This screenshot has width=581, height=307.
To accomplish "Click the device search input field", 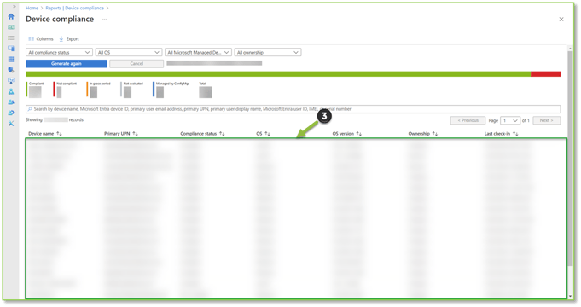I will pos(293,109).
